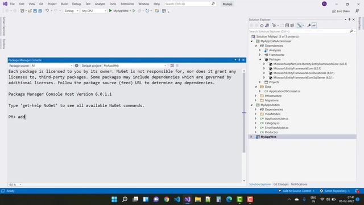Click the Save All toolbar icon
Image resolution: width=364 pixels, height=205 pixels.
coord(40,11)
